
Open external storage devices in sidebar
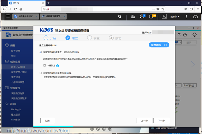[18, 82]
